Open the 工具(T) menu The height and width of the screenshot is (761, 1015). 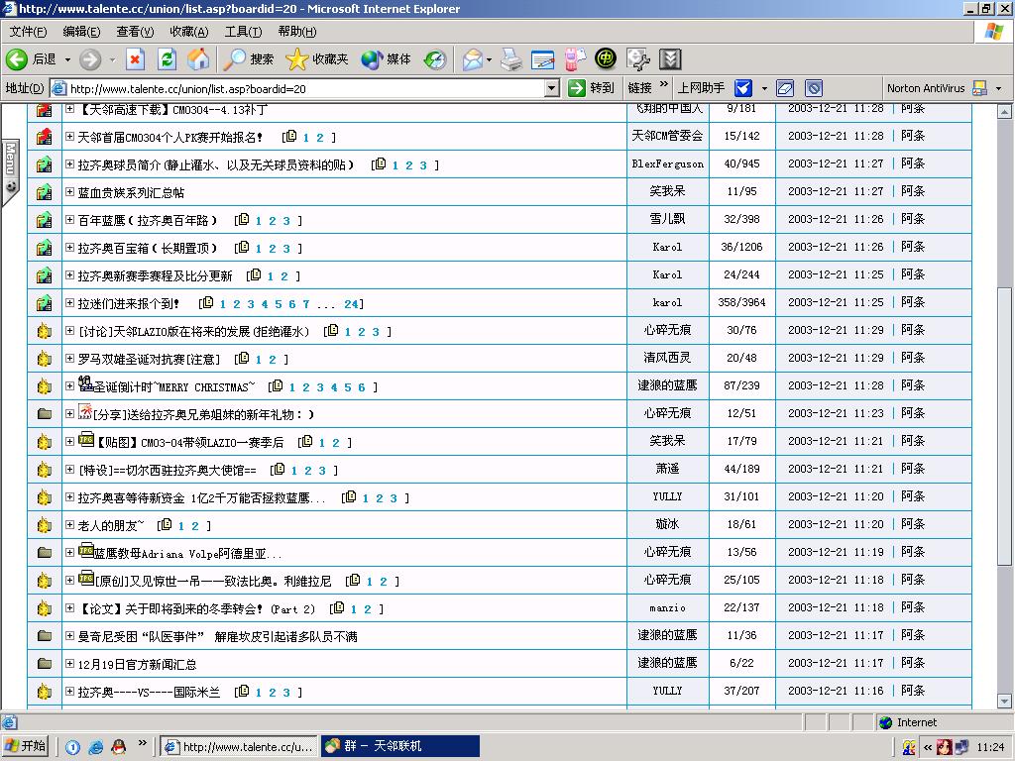pos(243,32)
